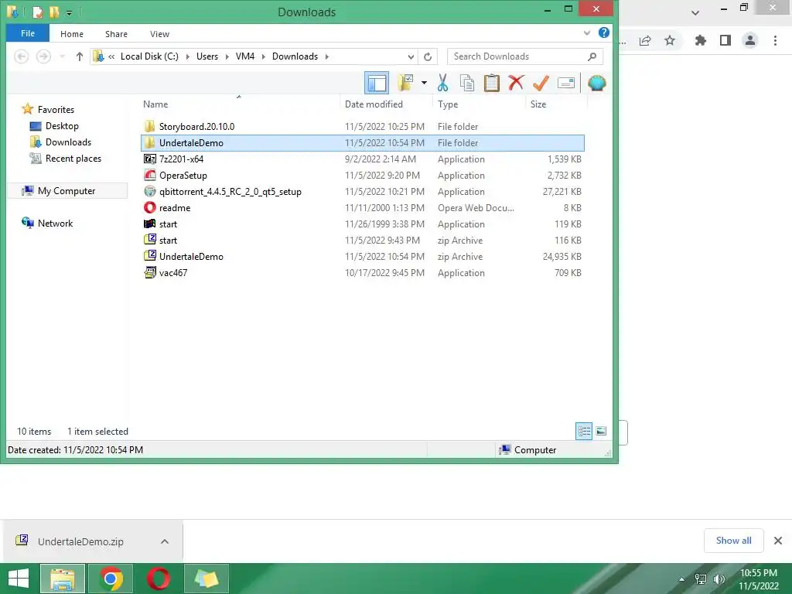The height and width of the screenshot is (594, 792).
Task: Sort by Date modified column header
Action: [x=374, y=104]
